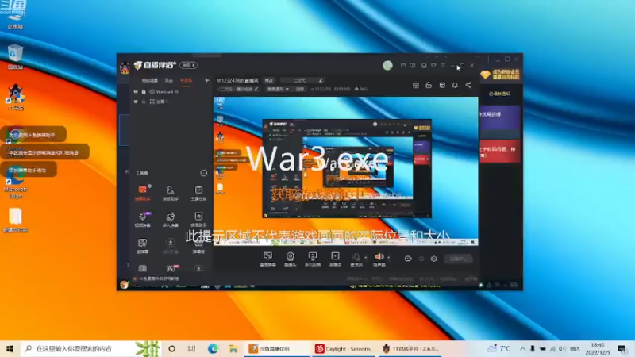Switch to Daylight - Seredris taskbar app
The width and height of the screenshot is (635, 357).
point(343,348)
